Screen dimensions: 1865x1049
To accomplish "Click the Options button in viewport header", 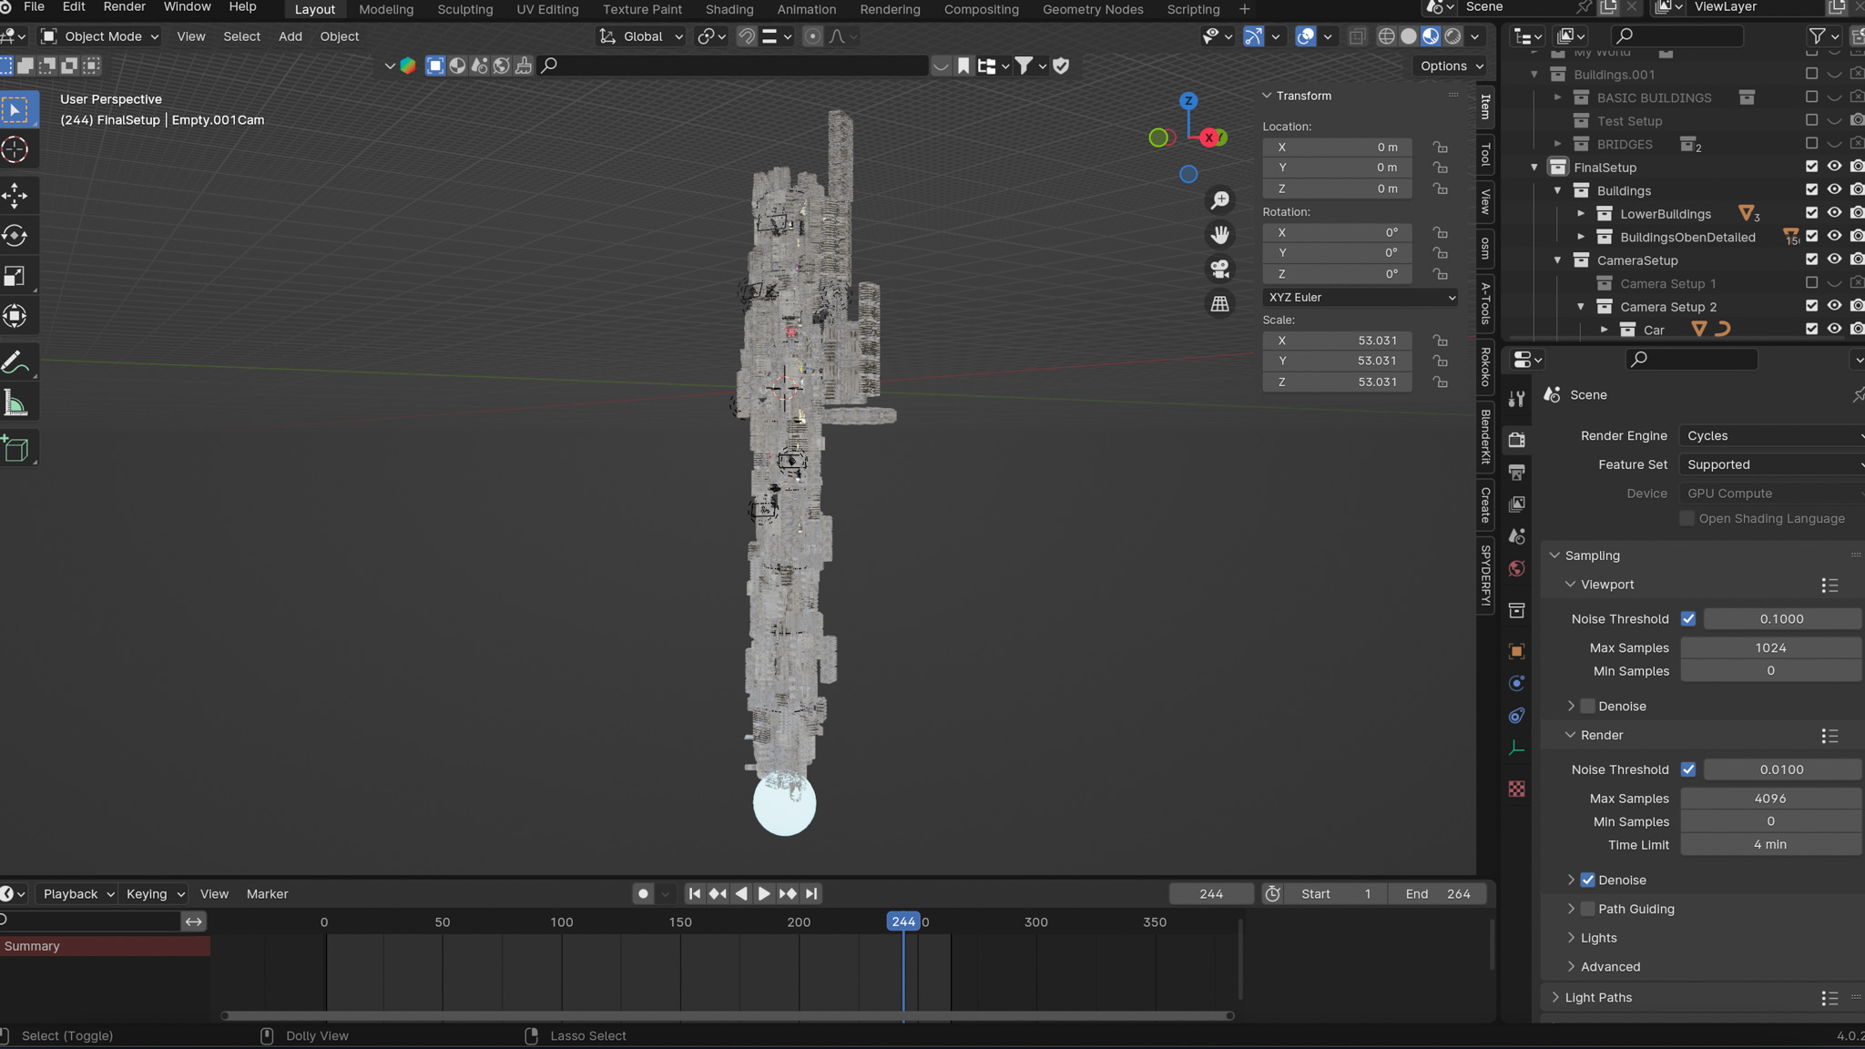I will (x=1452, y=66).
